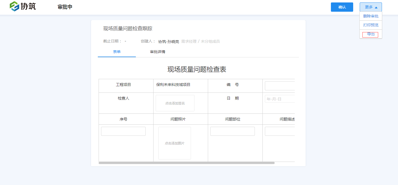Click 点击添加图片 to add a photo
The width and height of the screenshot is (398, 185).
pos(174,143)
